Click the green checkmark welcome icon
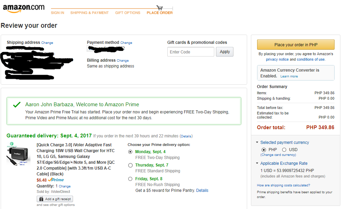The image size is (350, 209). pos(16,104)
